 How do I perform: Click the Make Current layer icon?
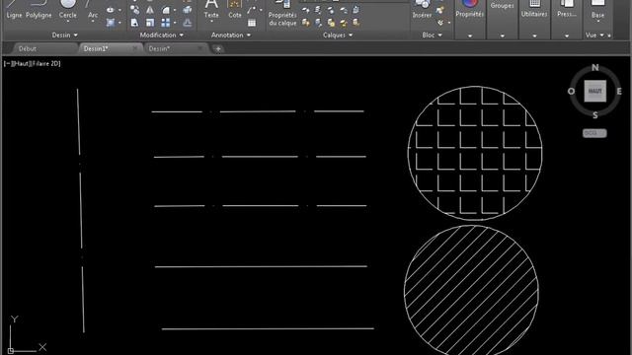click(355, 10)
